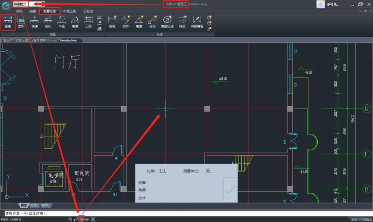
Task: Select the 线性 linear dimension tool
Action: (112, 22)
